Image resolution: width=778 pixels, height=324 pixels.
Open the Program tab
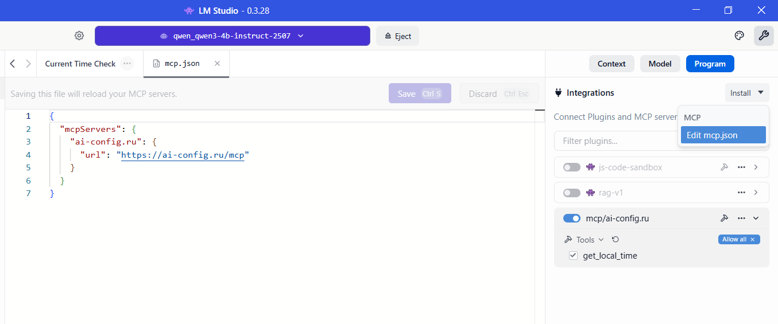[x=710, y=64]
